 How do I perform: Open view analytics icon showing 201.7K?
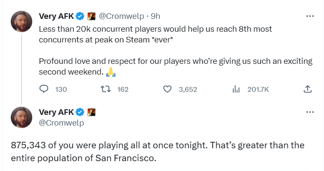pyautogui.click(x=236, y=89)
